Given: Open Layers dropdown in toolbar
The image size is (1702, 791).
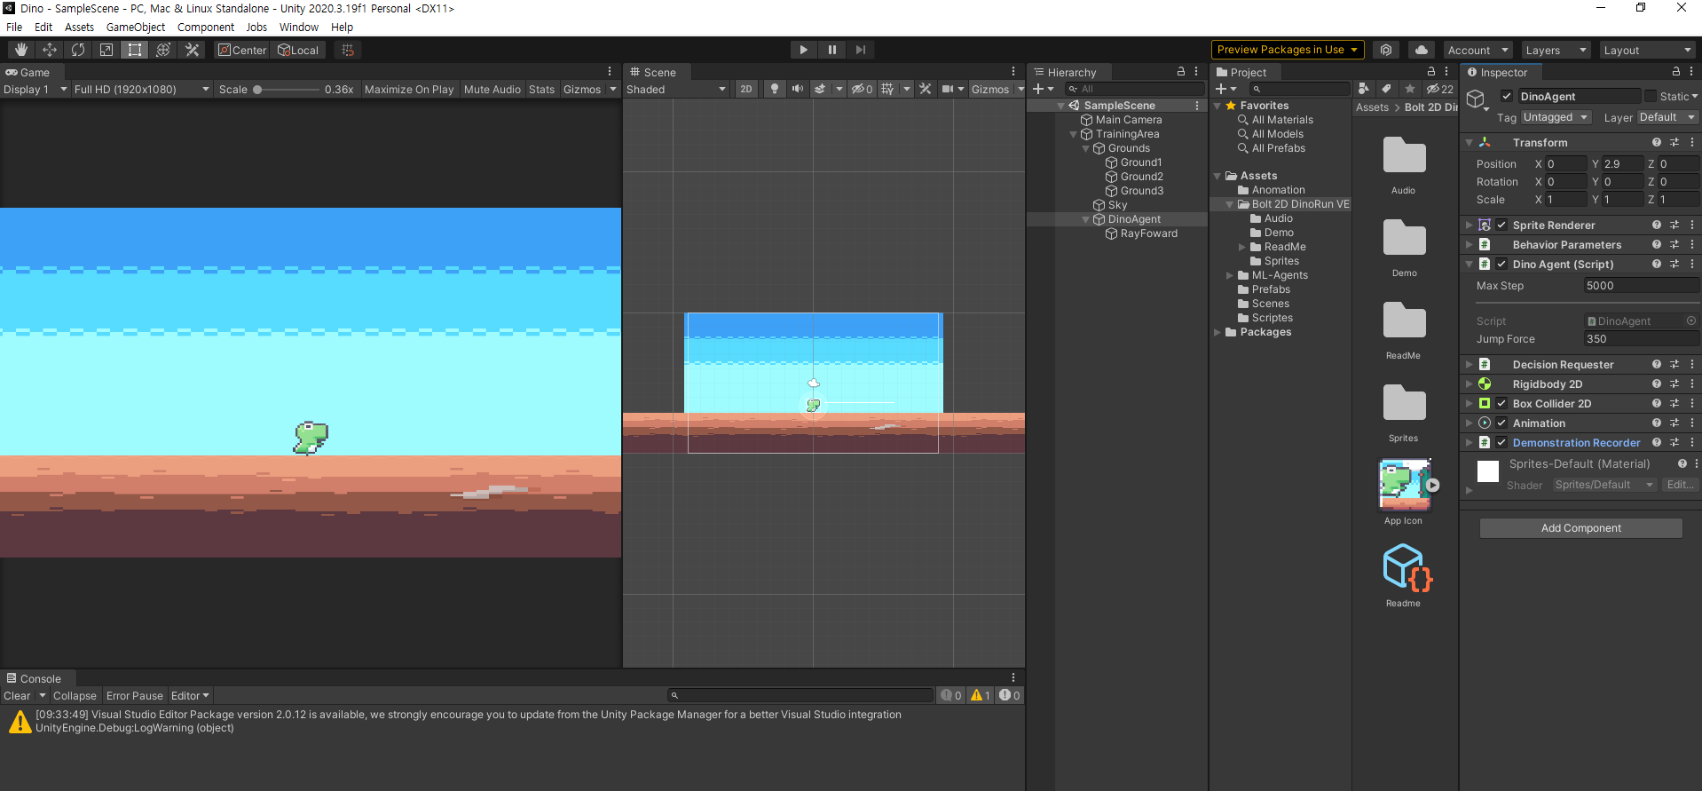Looking at the screenshot, I should coord(1556,51).
